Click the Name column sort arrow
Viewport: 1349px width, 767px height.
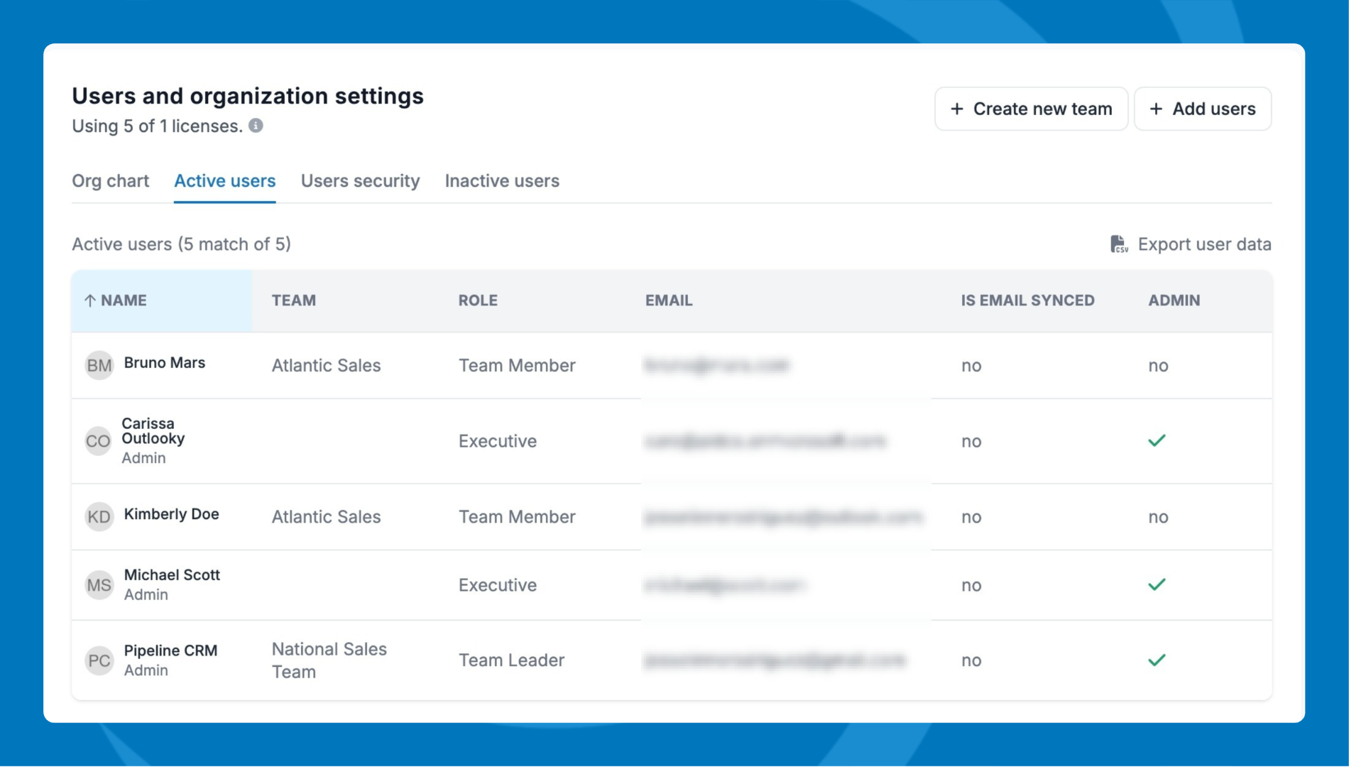[x=90, y=300]
